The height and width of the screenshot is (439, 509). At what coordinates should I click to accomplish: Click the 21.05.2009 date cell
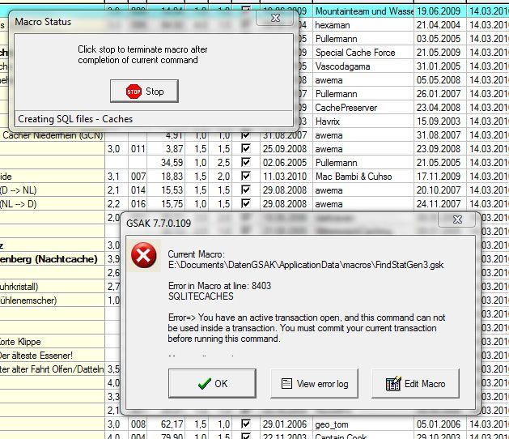pos(440,53)
